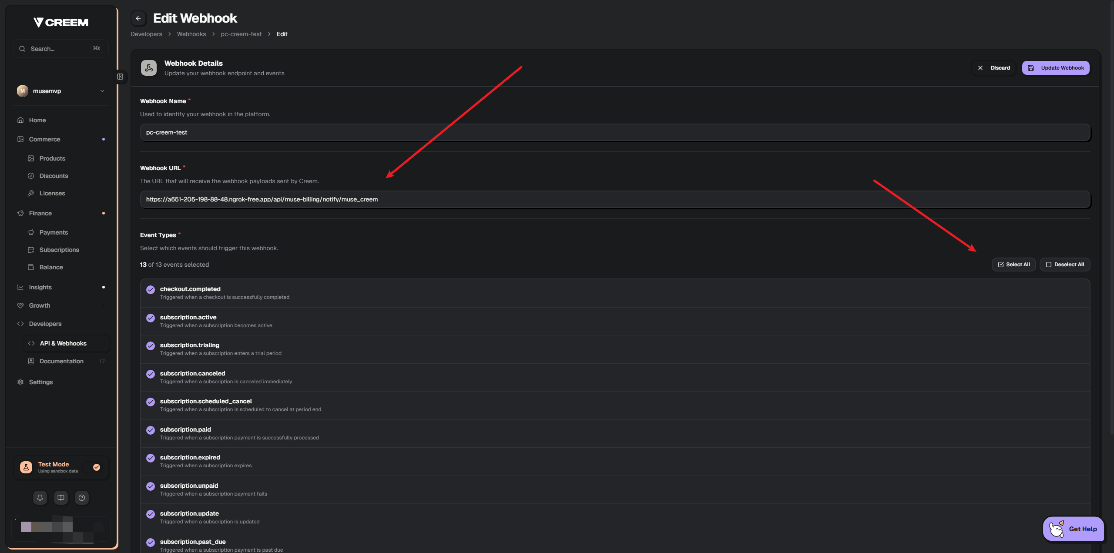Open the notifications bell icon

tap(40, 498)
